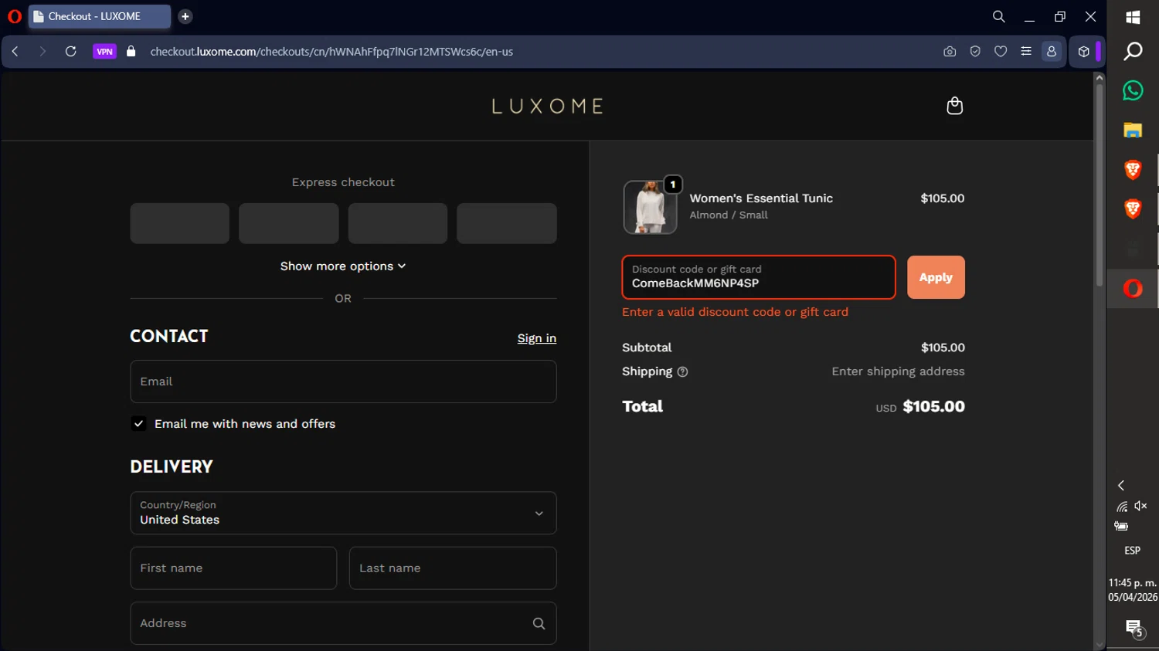Focus the Last name field
This screenshot has height=651, width=1159.
coord(453,568)
